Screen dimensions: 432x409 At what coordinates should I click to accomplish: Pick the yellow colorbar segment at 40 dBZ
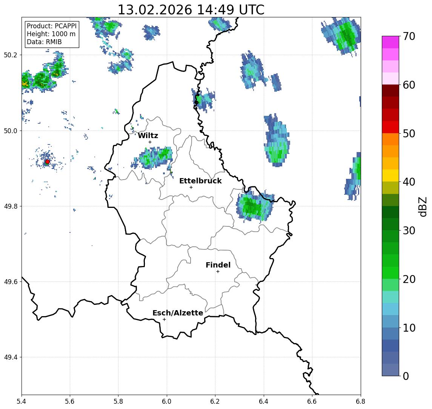[x=390, y=176]
